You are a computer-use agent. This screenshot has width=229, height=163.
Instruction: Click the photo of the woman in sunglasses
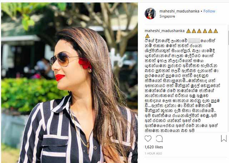[69, 82]
